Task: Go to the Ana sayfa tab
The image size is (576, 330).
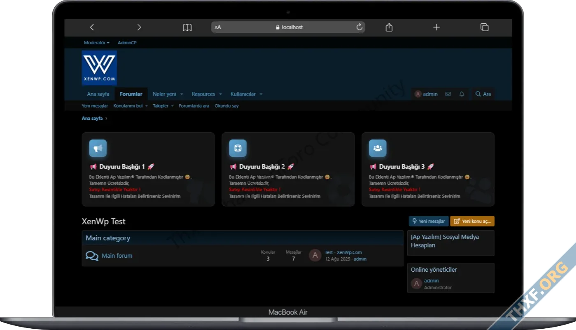Action: 98,94
